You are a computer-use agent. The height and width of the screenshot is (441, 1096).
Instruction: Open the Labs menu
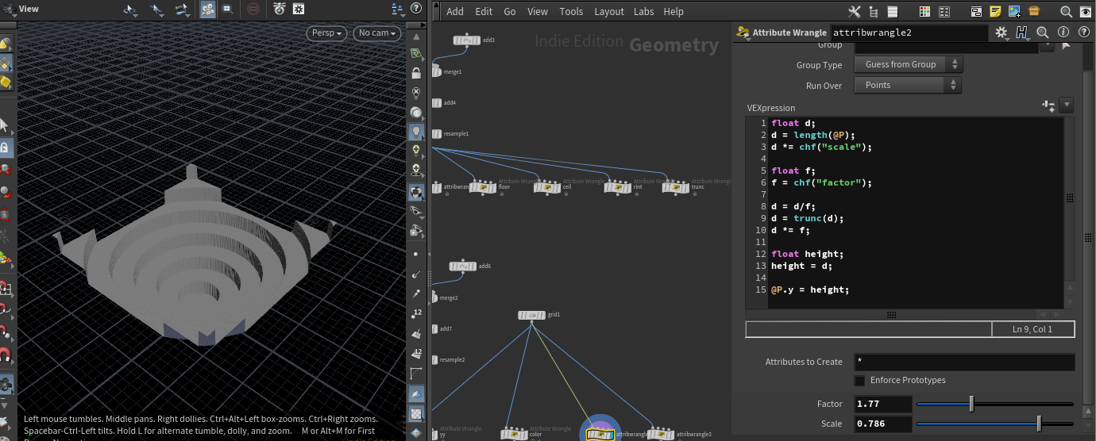coord(644,12)
